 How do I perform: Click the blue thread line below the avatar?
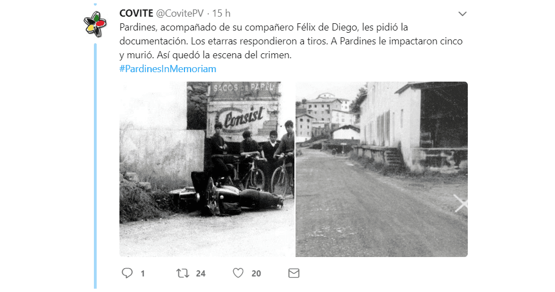click(x=95, y=166)
